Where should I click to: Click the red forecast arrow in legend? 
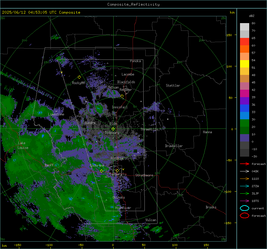point(244,164)
